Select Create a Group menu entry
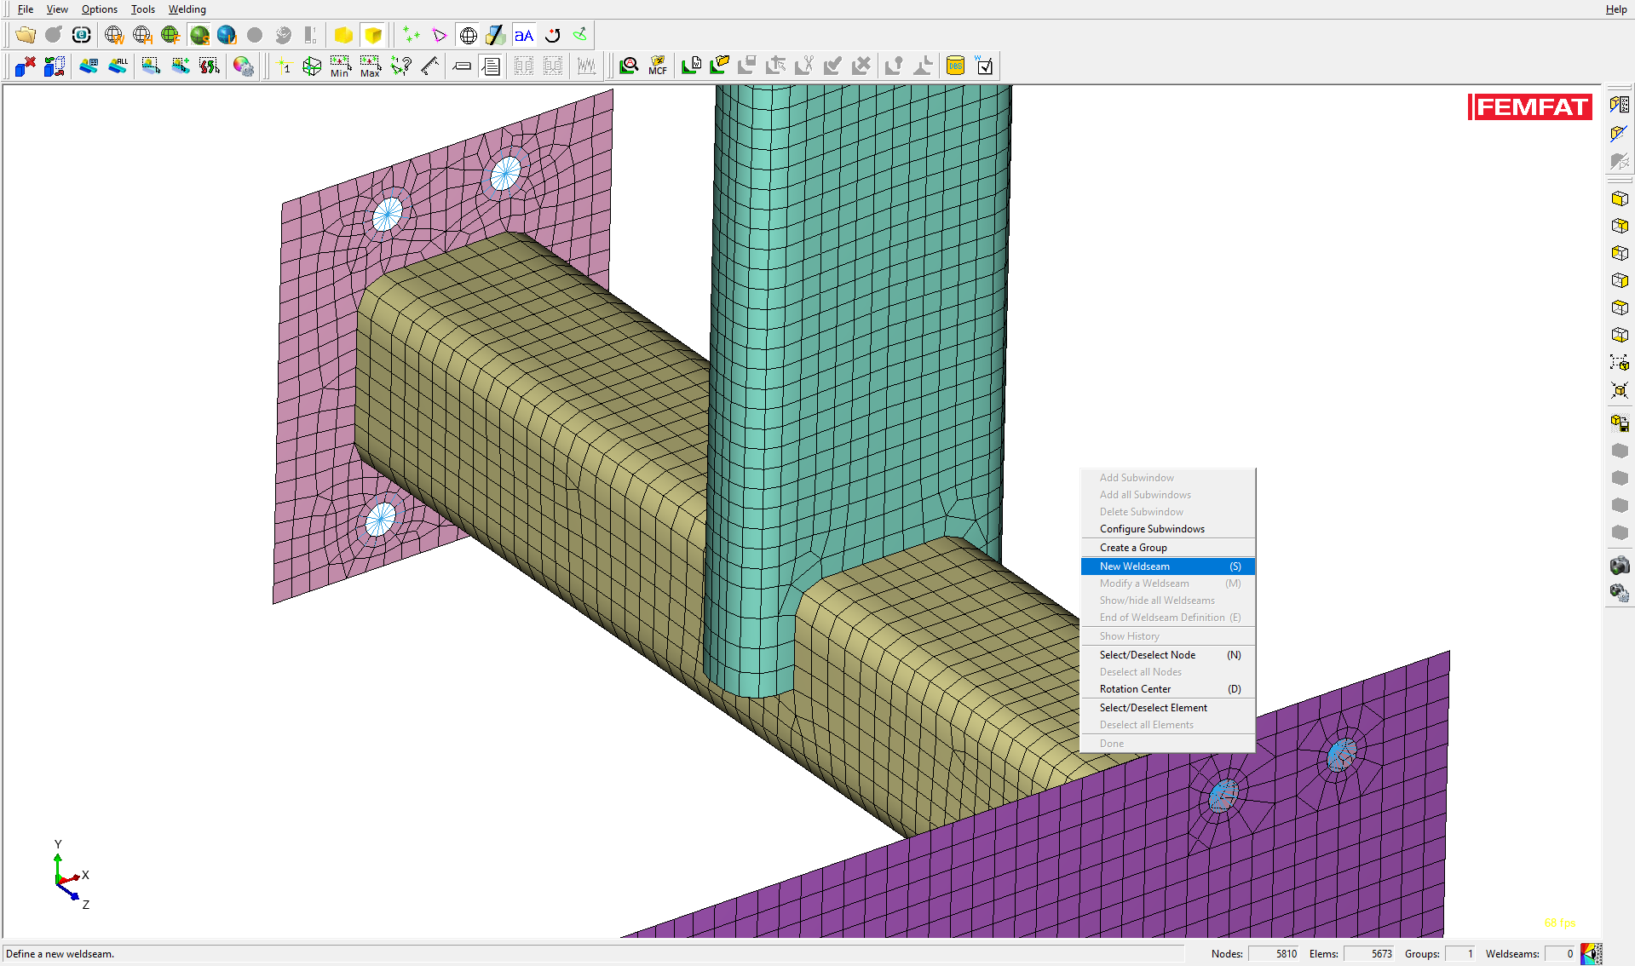Viewport: 1635px width, 966px height. tap(1132, 548)
